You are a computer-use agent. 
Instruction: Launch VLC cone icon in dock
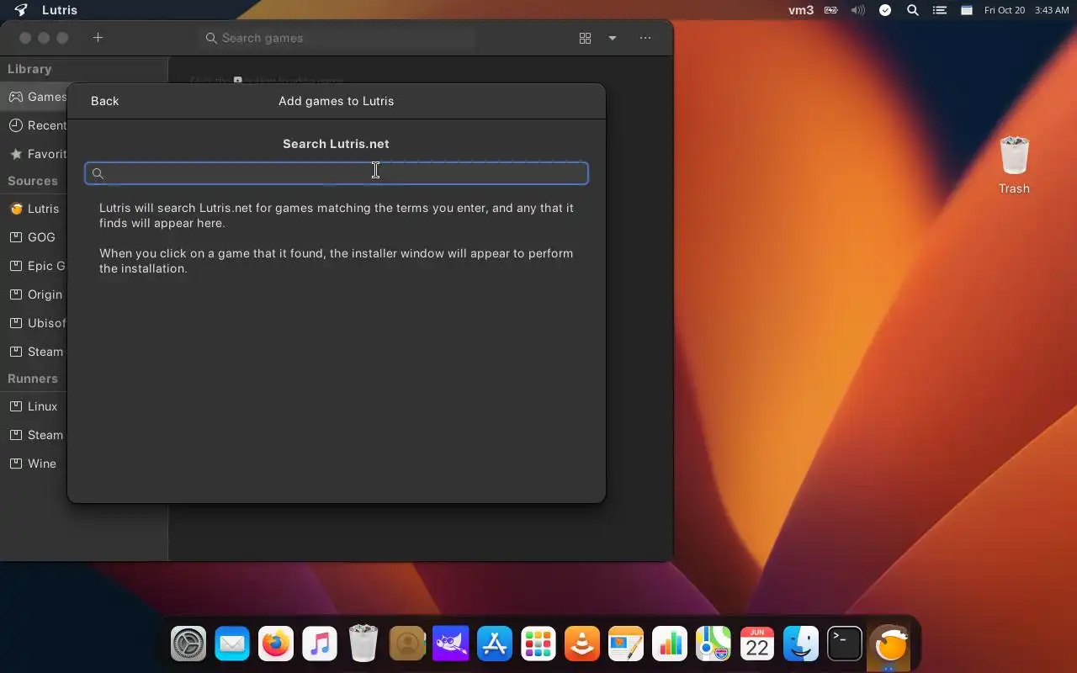(x=582, y=645)
